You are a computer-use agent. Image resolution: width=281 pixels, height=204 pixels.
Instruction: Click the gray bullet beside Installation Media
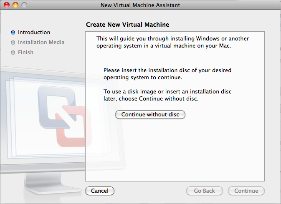(13, 43)
